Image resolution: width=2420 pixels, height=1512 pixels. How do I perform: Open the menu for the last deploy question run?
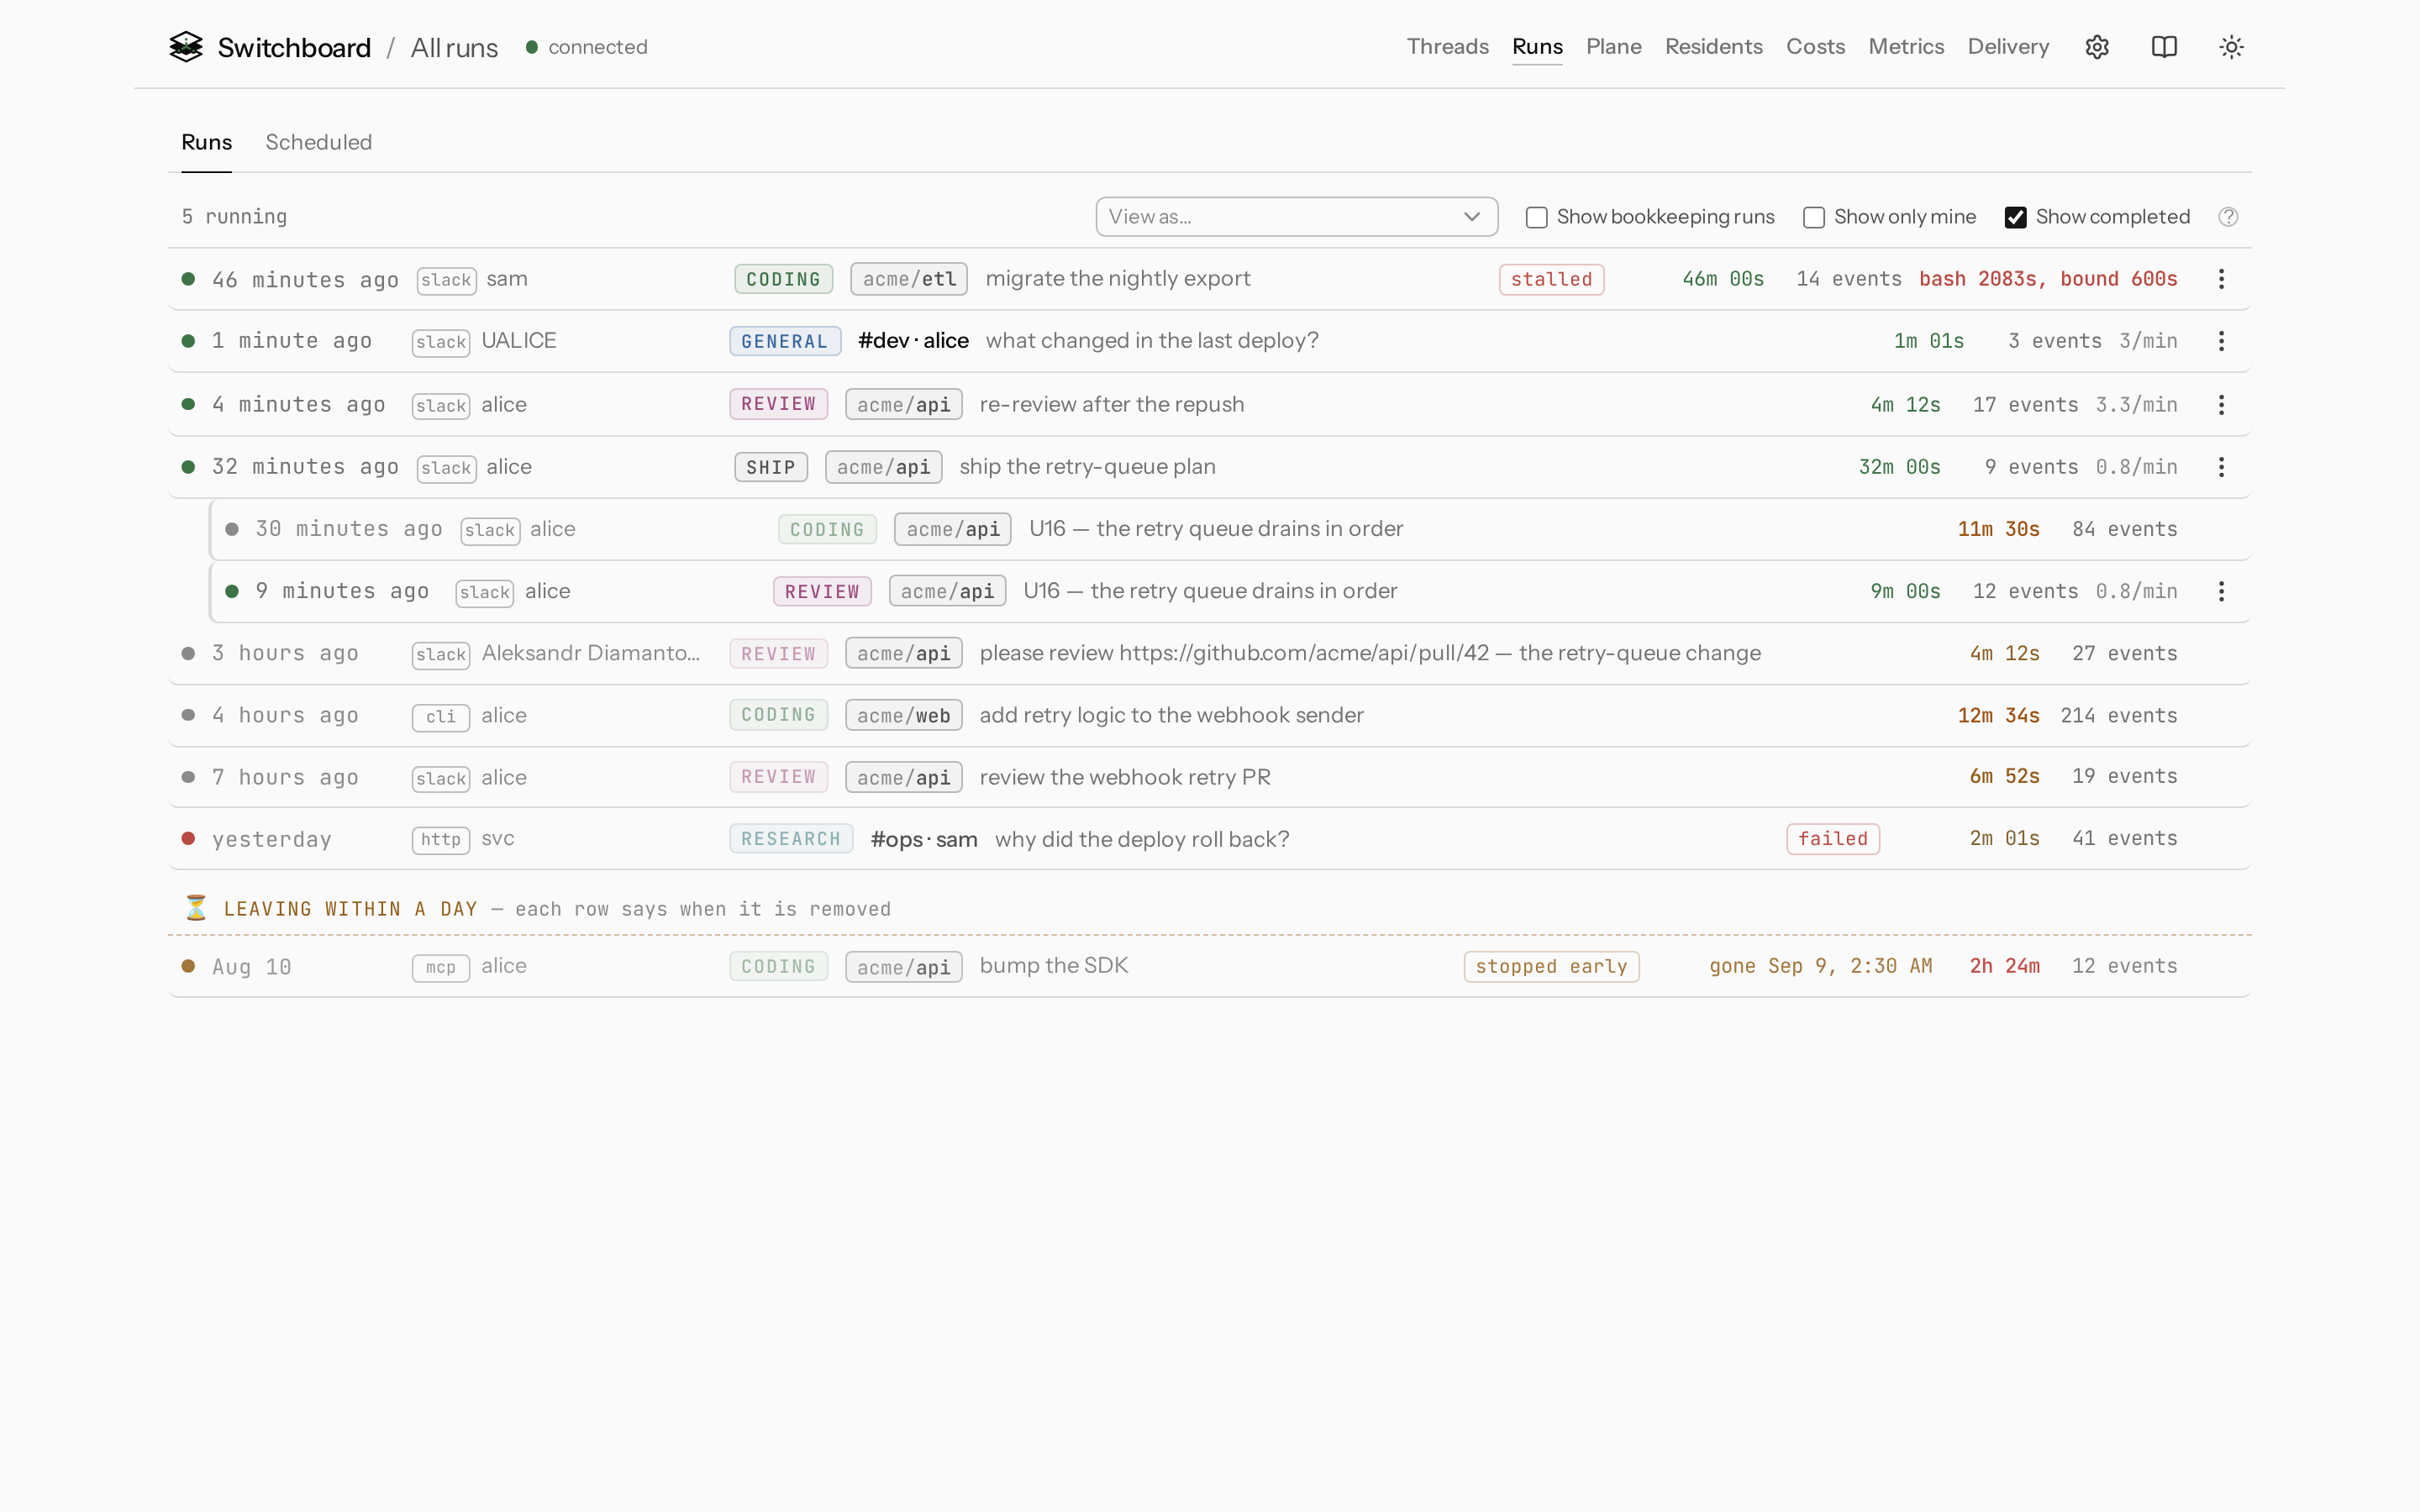pos(2221,341)
